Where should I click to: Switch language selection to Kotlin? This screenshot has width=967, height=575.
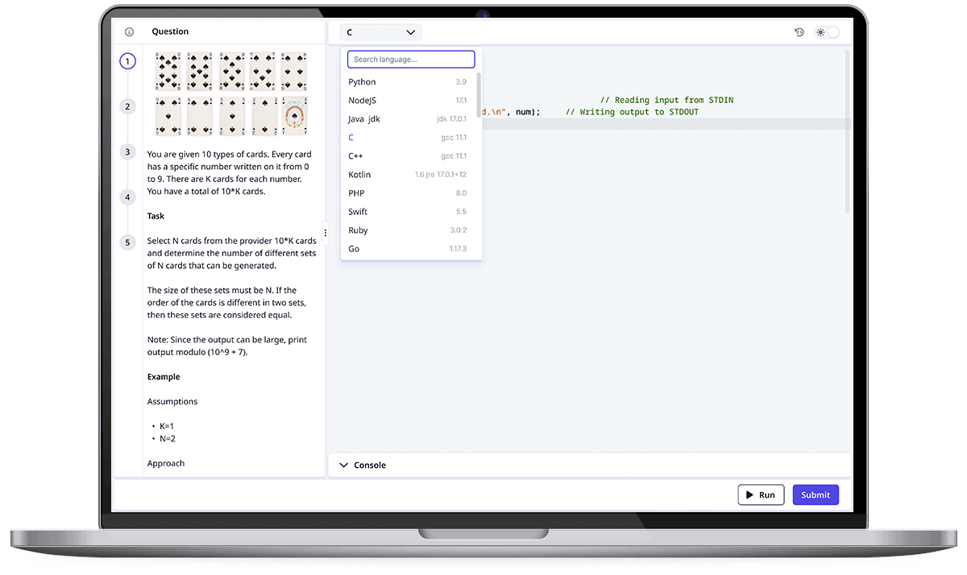(x=359, y=174)
